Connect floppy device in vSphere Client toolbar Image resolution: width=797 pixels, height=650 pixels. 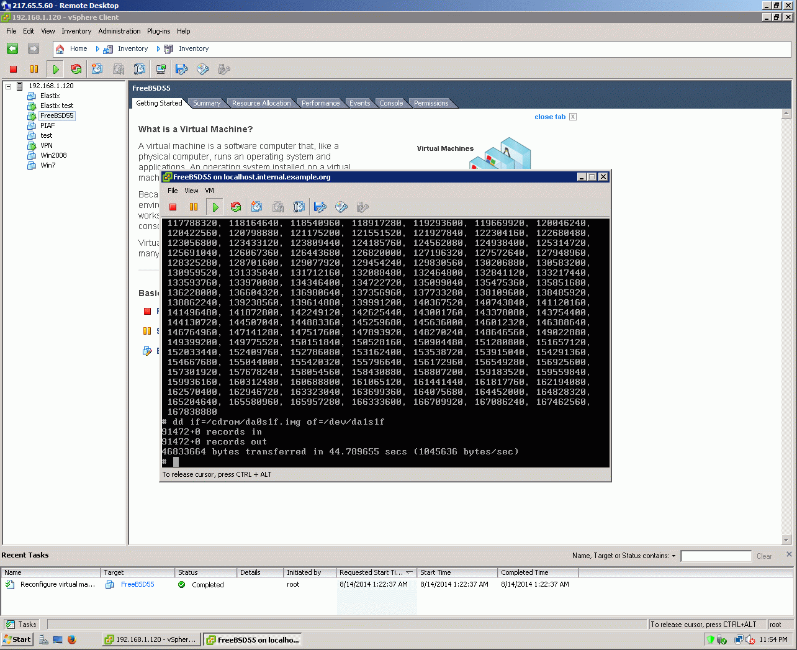182,69
